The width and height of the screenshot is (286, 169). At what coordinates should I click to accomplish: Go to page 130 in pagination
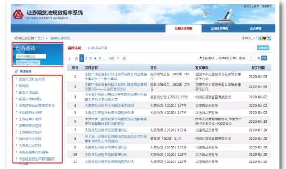tap(111, 58)
